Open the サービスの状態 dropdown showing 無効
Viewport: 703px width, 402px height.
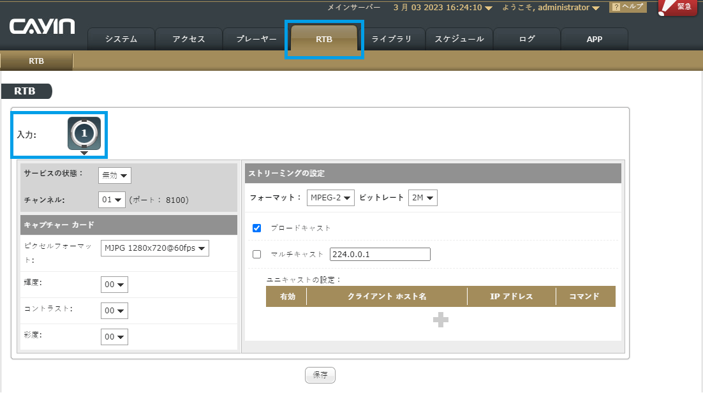click(115, 175)
